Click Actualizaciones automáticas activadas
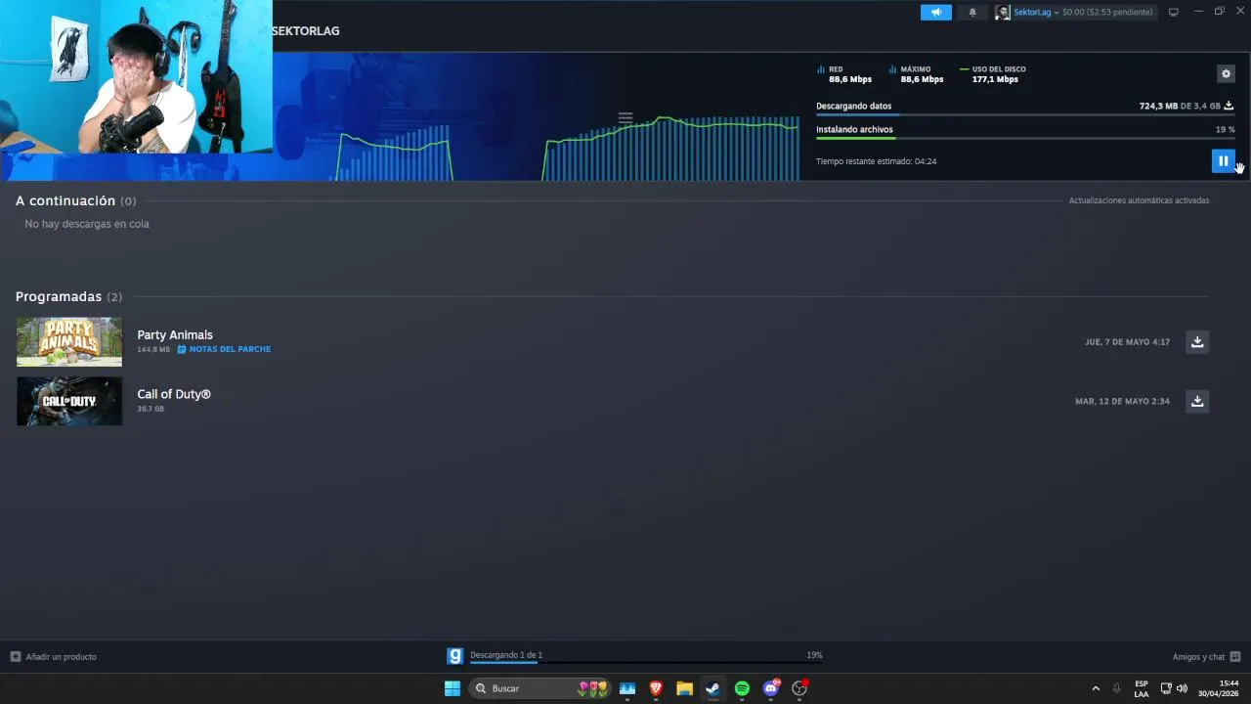 click(1139, 200)
